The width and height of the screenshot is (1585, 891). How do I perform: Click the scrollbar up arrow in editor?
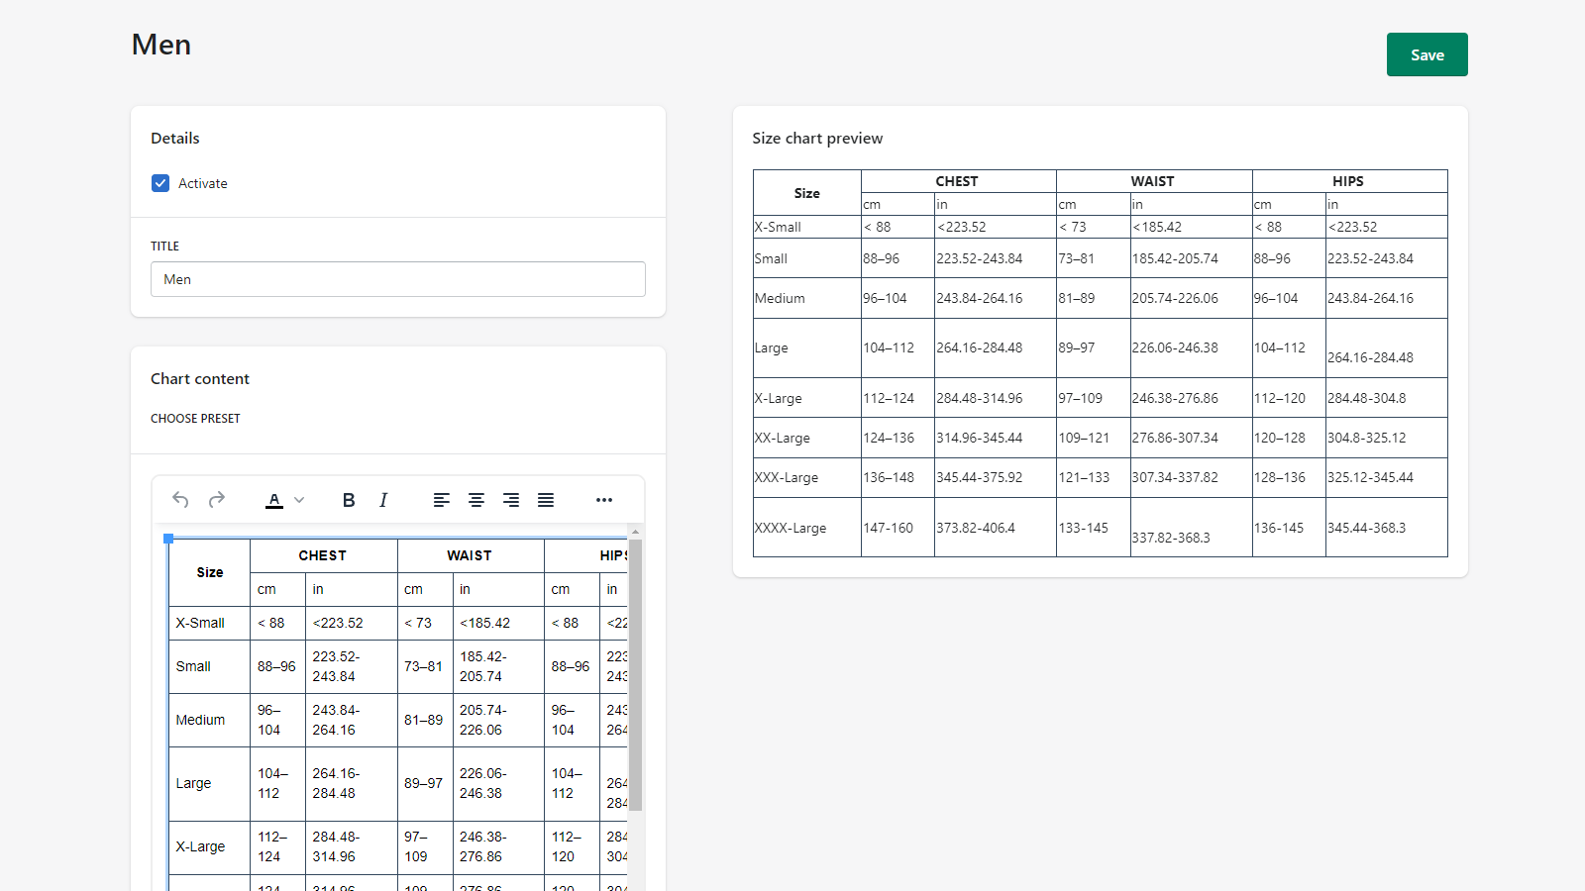pos(636,532)
